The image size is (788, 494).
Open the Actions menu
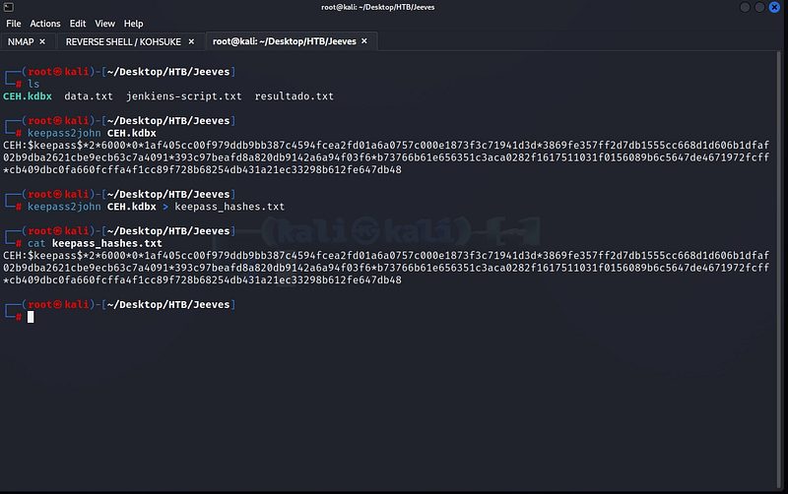click(x=44, y=24)
